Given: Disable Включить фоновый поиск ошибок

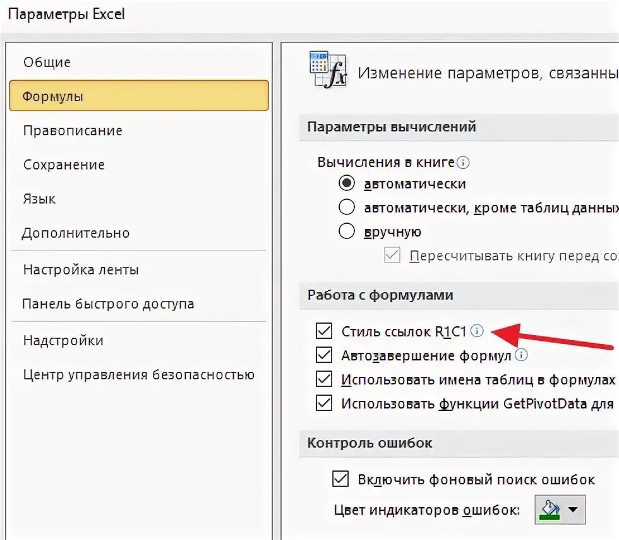Looking at the screenshot, I should pyautogui.click(x=340, y=479).
